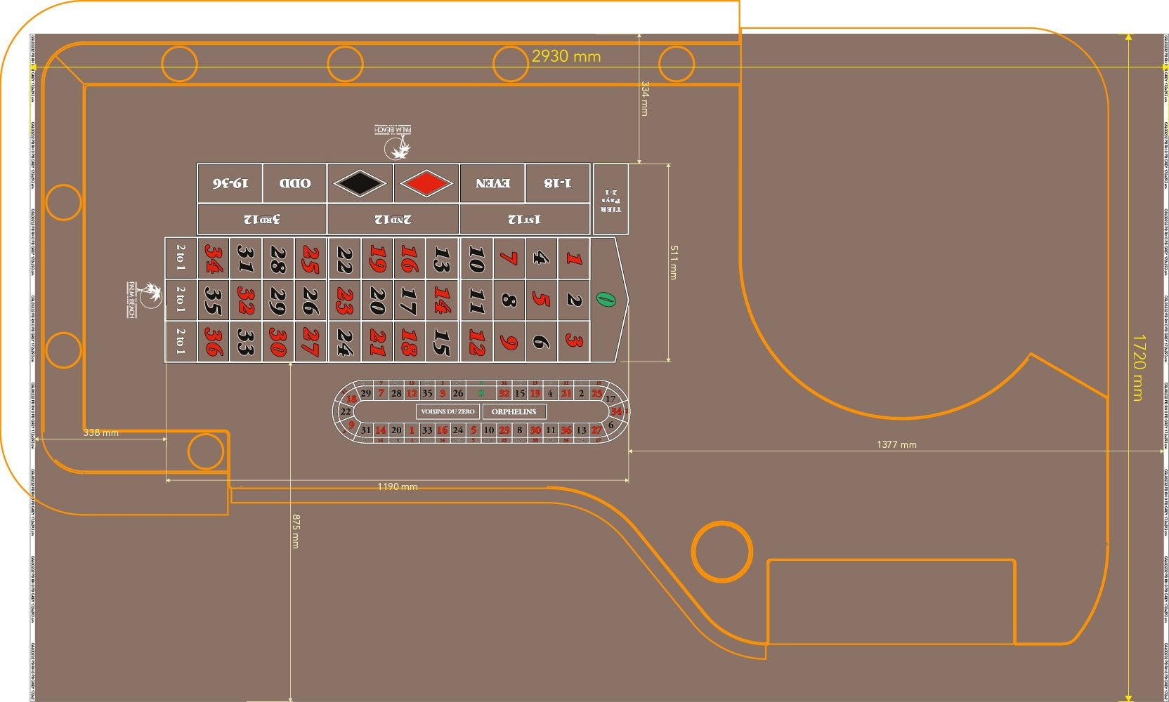Click black 33 in the main betting grid
The width and height of the screenshot is (1169, 702).
click(245, 342)
